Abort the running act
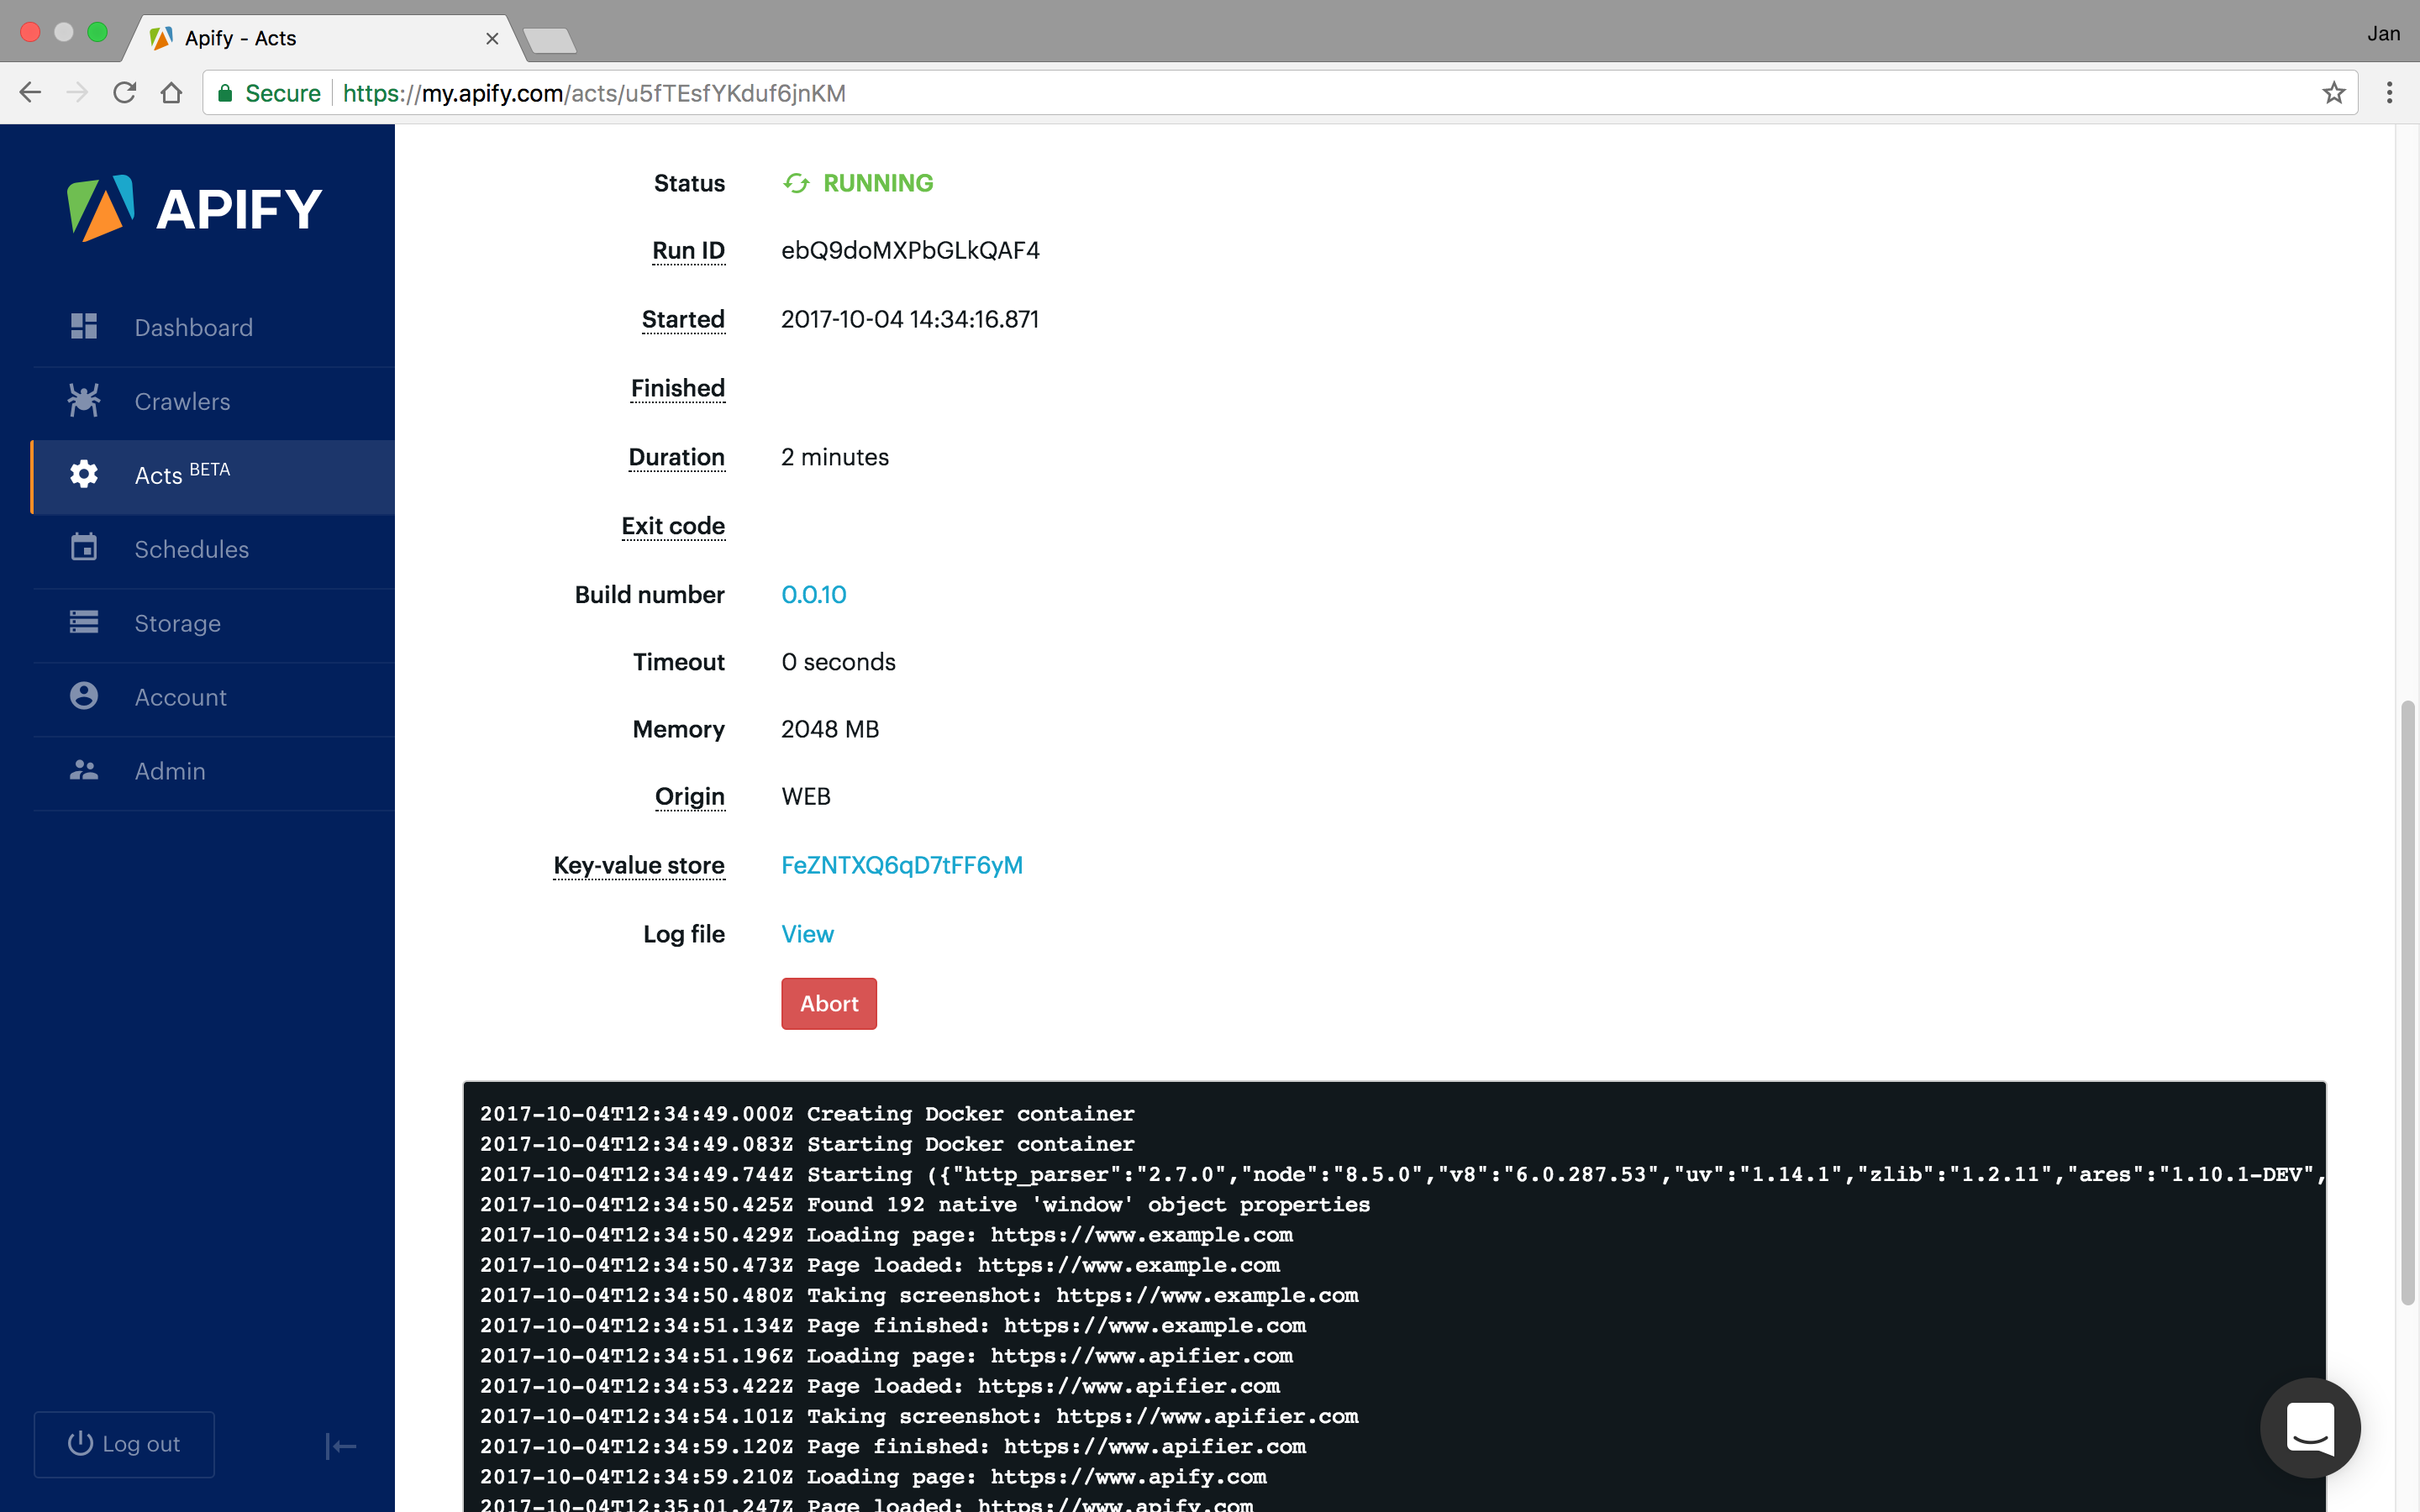 (x=828, y=1003)
